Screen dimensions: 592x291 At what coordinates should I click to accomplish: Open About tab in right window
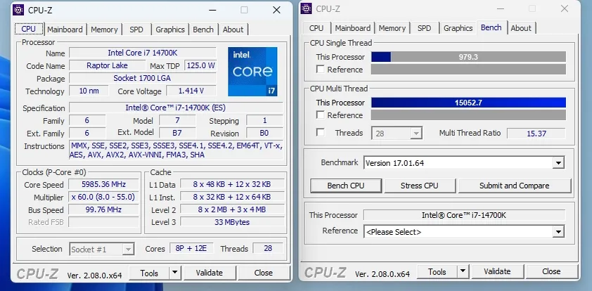pyautogui.click(x=521, y=28)
